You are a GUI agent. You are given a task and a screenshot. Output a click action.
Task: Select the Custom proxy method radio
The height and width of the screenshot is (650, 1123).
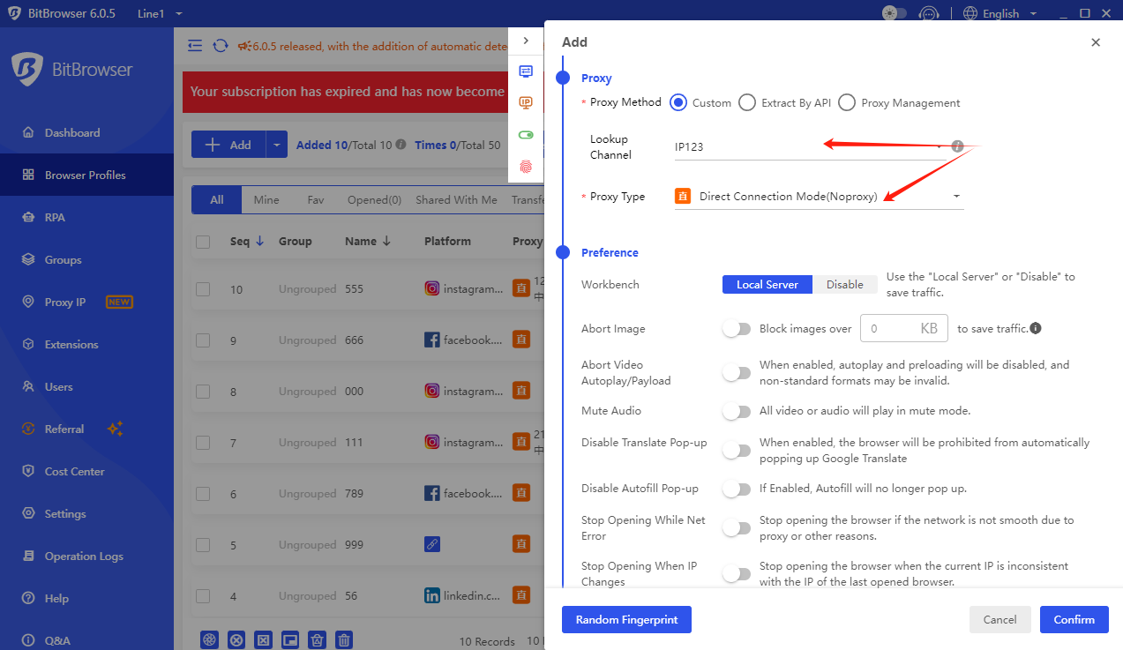(x=678, y=102)
